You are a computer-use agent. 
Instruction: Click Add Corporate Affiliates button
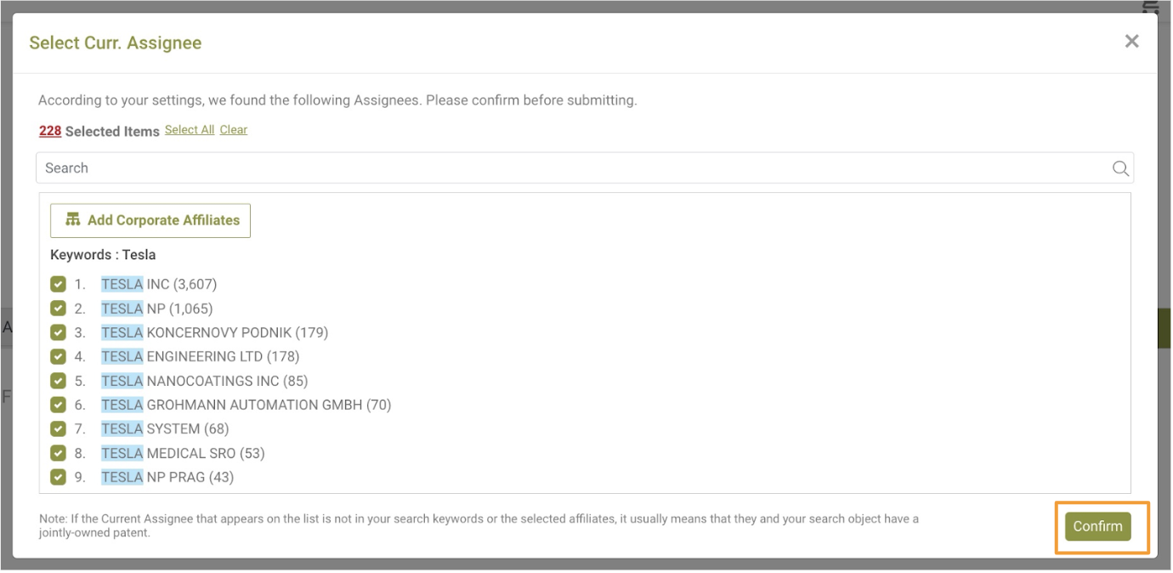(150, 220)
